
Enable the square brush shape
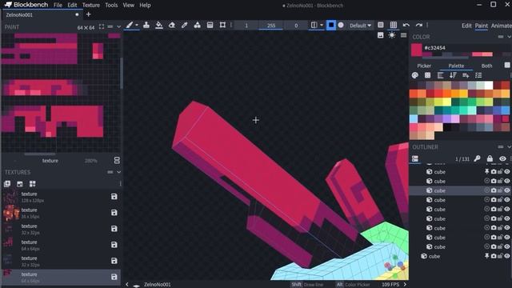331,25
